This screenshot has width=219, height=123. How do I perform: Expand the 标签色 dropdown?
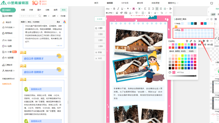(192, 51)
